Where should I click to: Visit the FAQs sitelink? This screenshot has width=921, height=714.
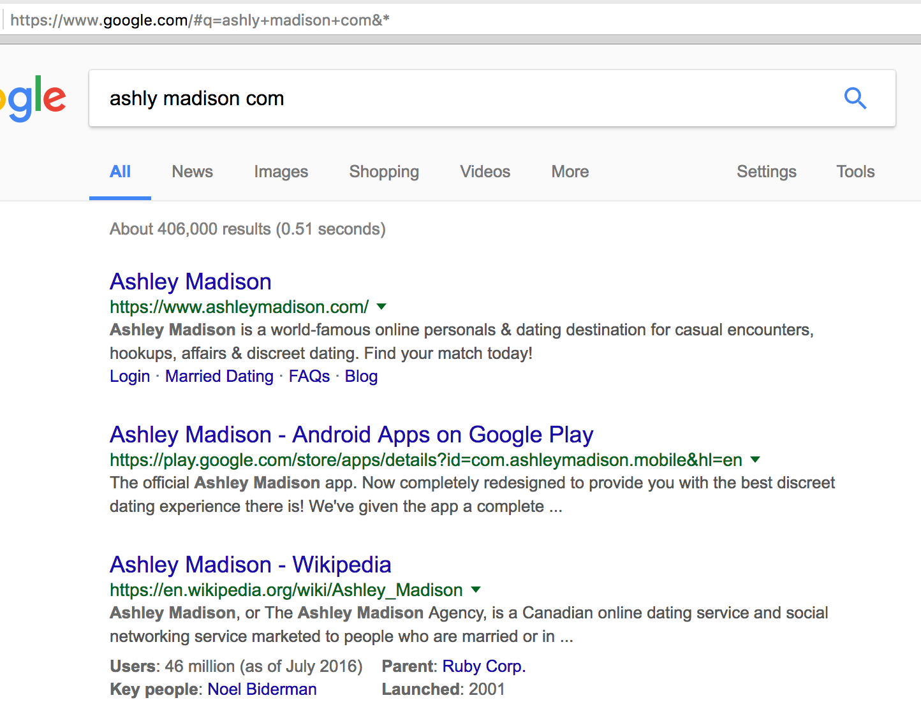pyautogui.click(x=309, y=376)
